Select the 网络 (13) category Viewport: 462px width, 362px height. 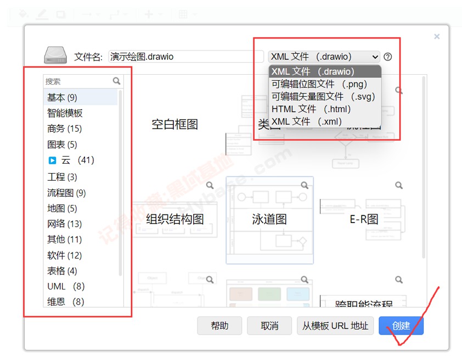[81, 224]
